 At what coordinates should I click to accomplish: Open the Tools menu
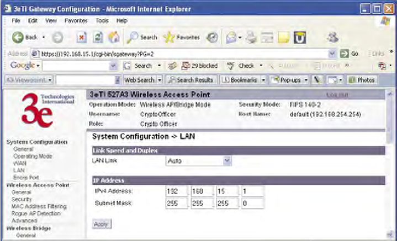[x=102, y=21]
